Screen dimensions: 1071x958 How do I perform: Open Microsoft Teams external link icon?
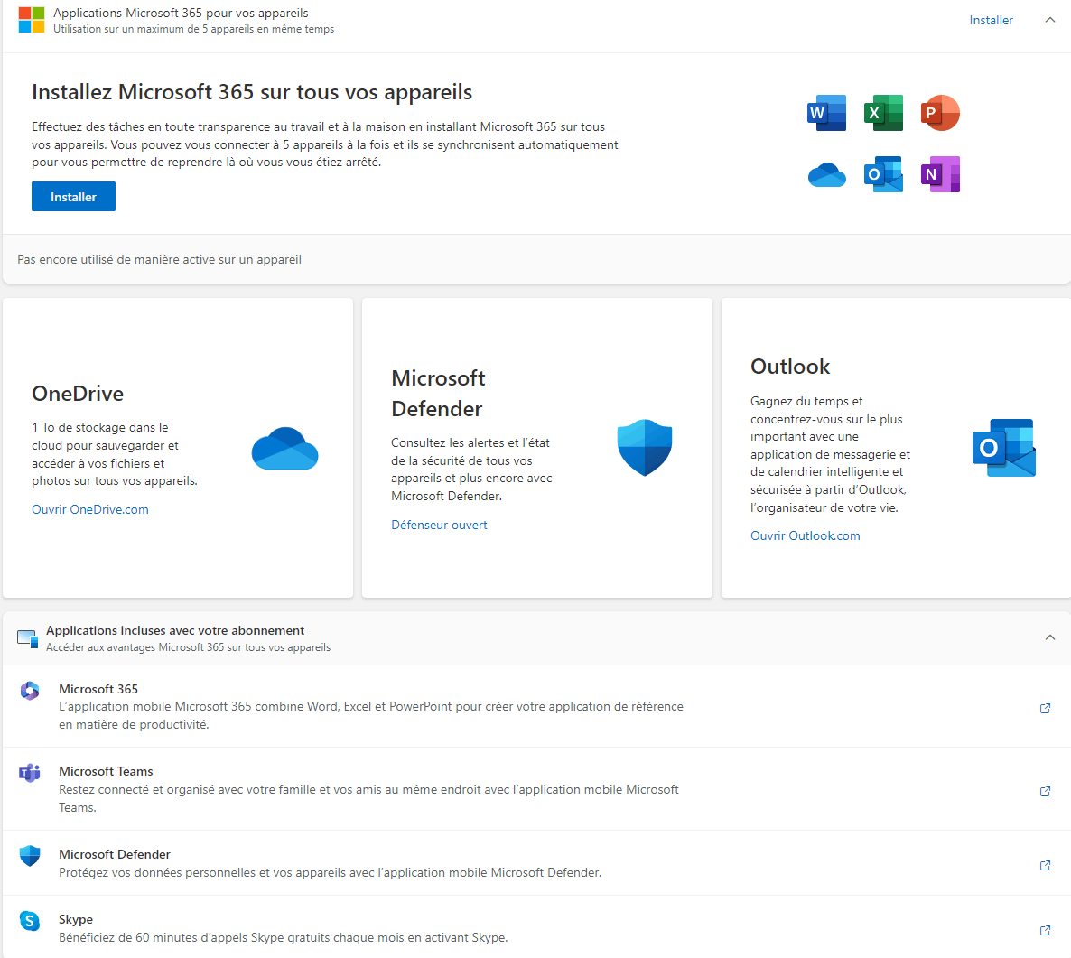click(1045, 791)
